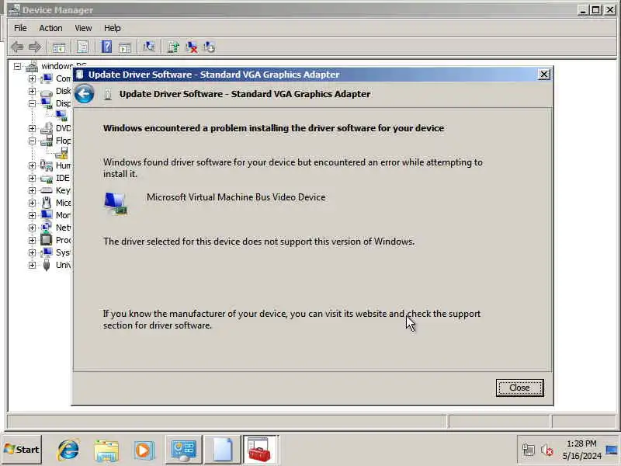621x466 pixels.
Task: Expand the IDE controllers tree node
Action: pos(32,178)
